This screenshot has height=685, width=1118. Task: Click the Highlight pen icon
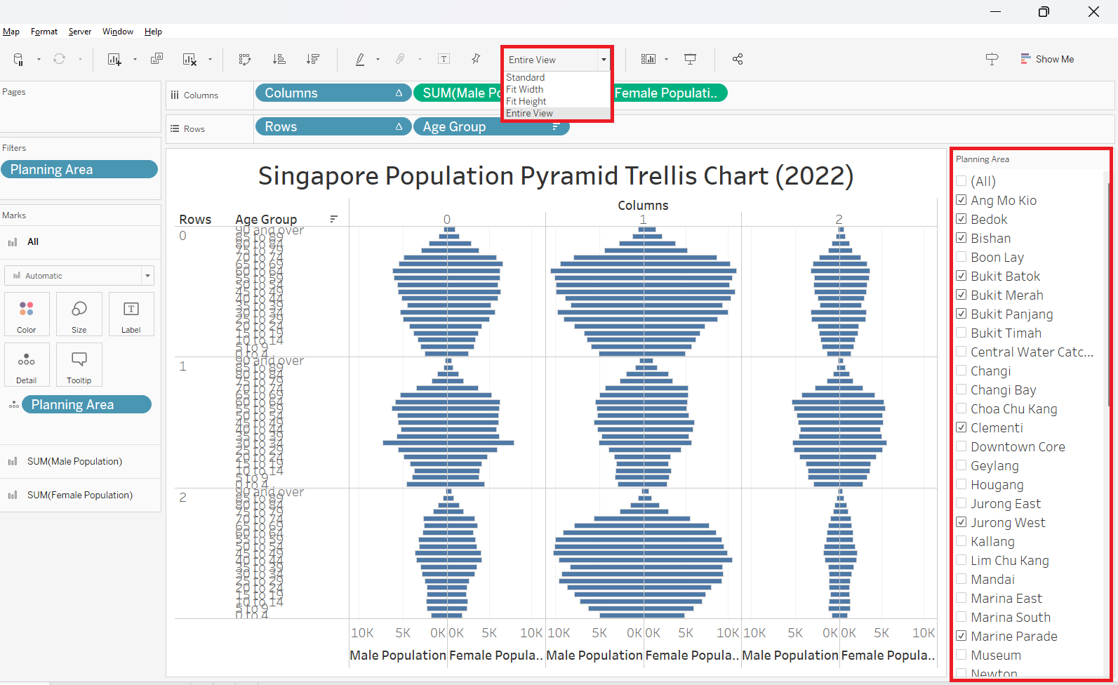(x=360, y=60)
